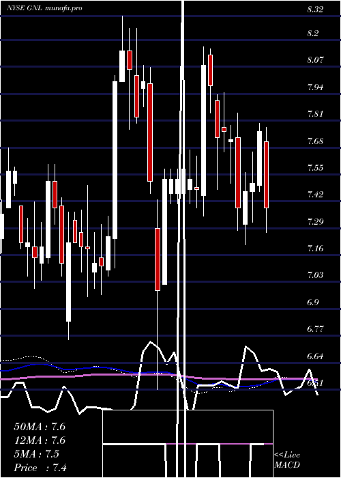Select the 6.77 price level label
The width and height of the screenshot is (341, 478).
pyautogui.click(x=315, y=329)
